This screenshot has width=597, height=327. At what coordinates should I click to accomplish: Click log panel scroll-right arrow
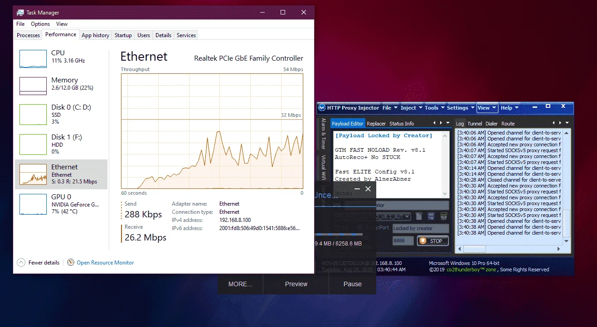[559, 249]
